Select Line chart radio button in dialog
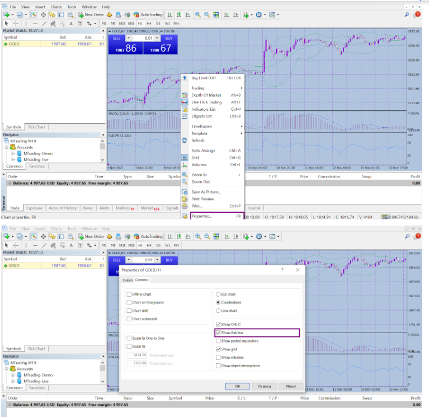429x417 pixels. coord(218,311)
